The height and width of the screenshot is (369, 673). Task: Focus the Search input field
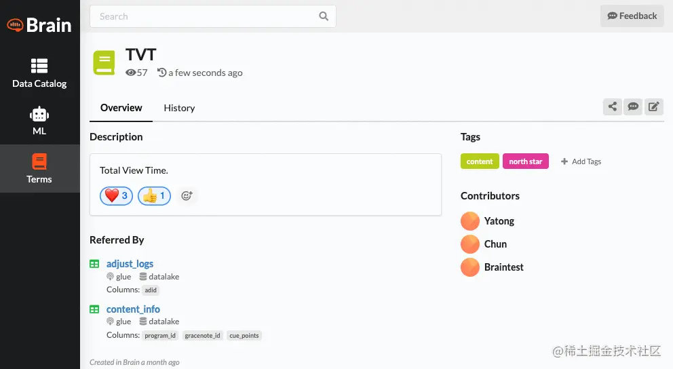(204, 16)
